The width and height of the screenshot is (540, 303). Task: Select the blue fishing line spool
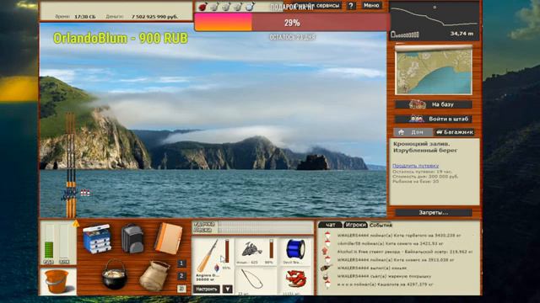(295, 251)
